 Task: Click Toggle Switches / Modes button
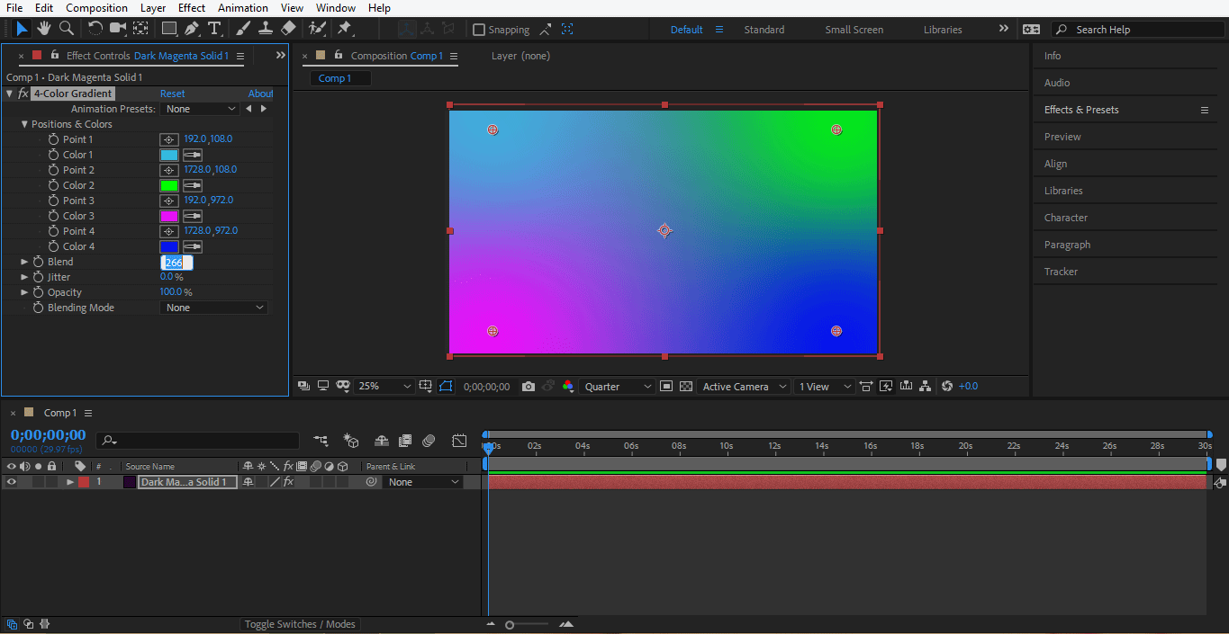[x=300, y=624]
